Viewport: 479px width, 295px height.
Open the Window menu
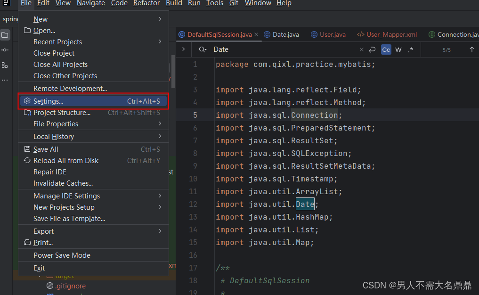258,3
